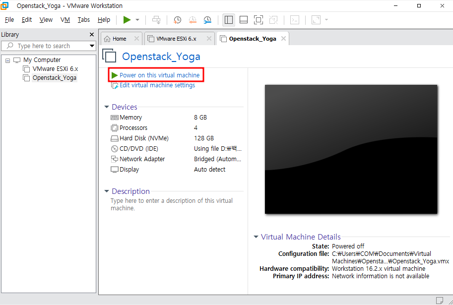The image size is (453, 305).
Task: Close the Library panel
Action: coord(92,35)
